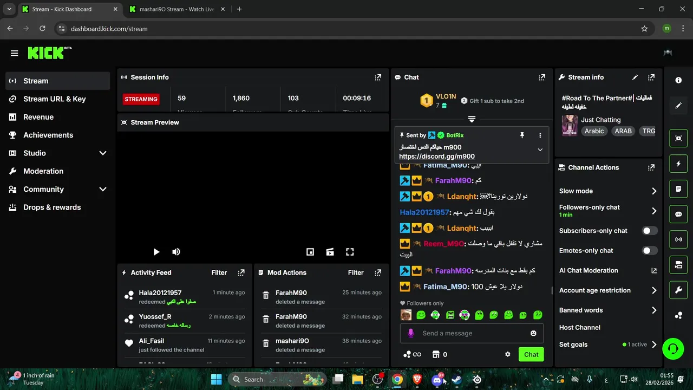This screenshot has width=693, height=390.
Task: Toggle Emotes-only chat switch
Action: coord(650,251)
